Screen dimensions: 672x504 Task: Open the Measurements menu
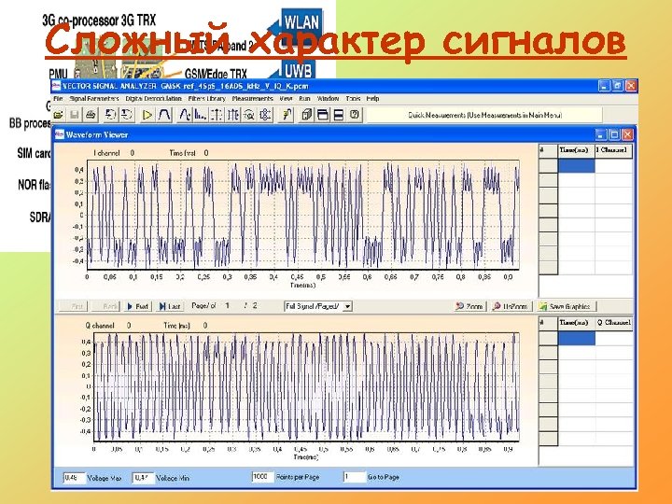click(252, 99)
